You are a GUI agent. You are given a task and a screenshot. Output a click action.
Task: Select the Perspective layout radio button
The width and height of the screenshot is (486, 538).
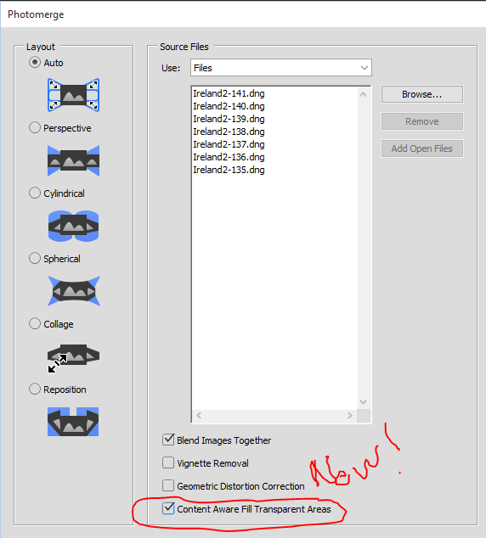pos(35,127)
